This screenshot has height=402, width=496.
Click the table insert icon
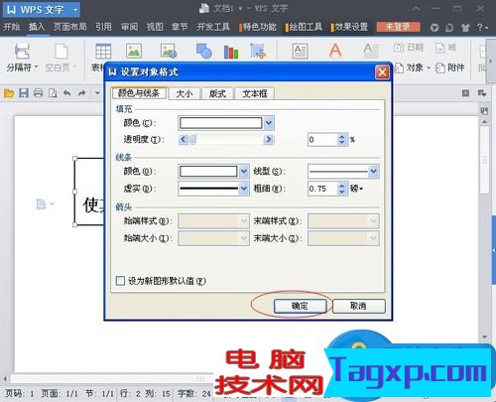coord(103,52)
